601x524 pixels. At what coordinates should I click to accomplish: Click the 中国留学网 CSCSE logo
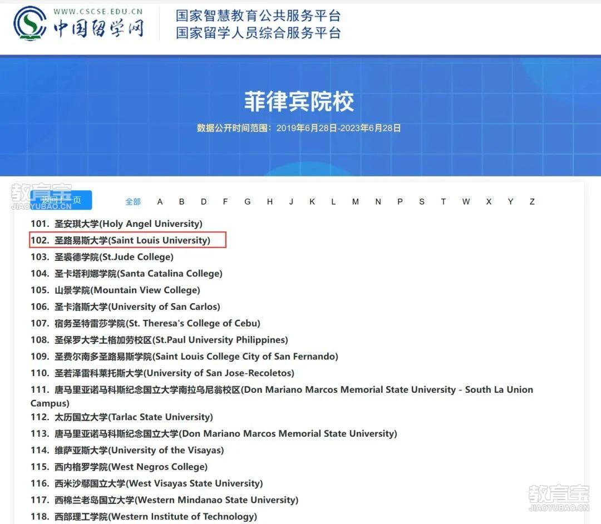point(79,24)
